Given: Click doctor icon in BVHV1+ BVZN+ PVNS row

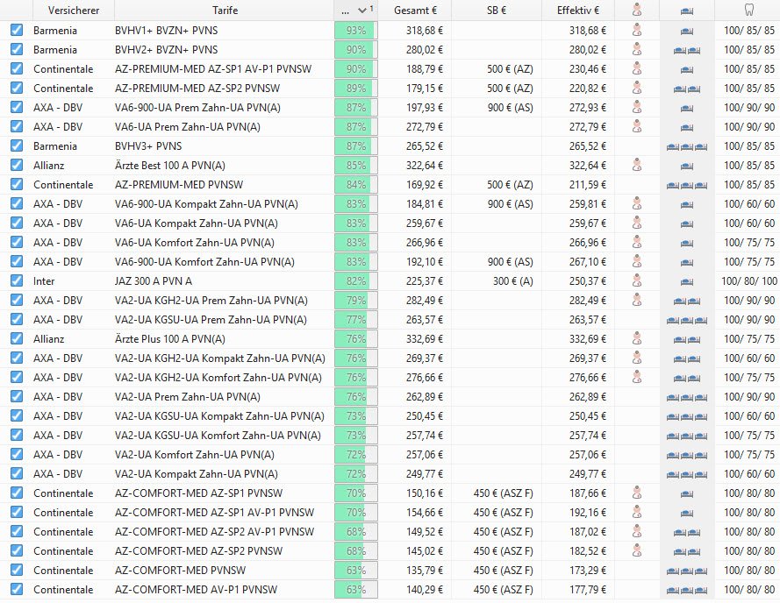Looking at the screenshot, I should pyautogui.click(x=637, y=31).
